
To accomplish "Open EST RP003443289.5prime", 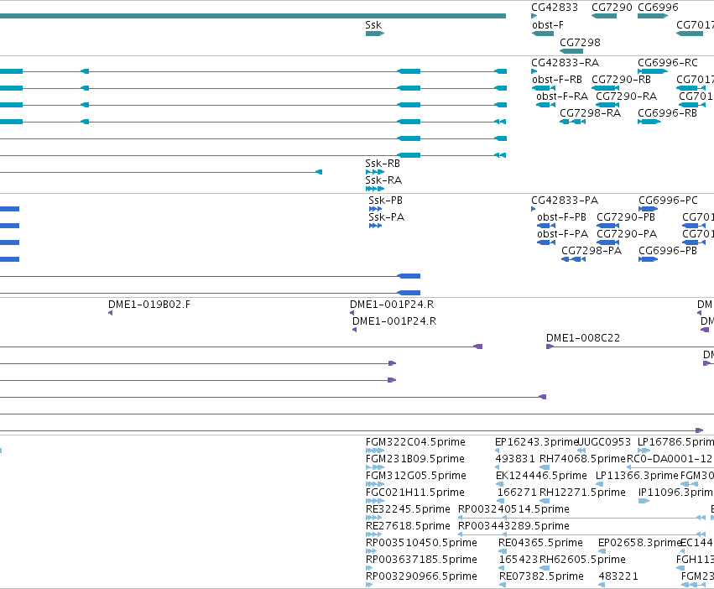I will [x=513, y=526].
